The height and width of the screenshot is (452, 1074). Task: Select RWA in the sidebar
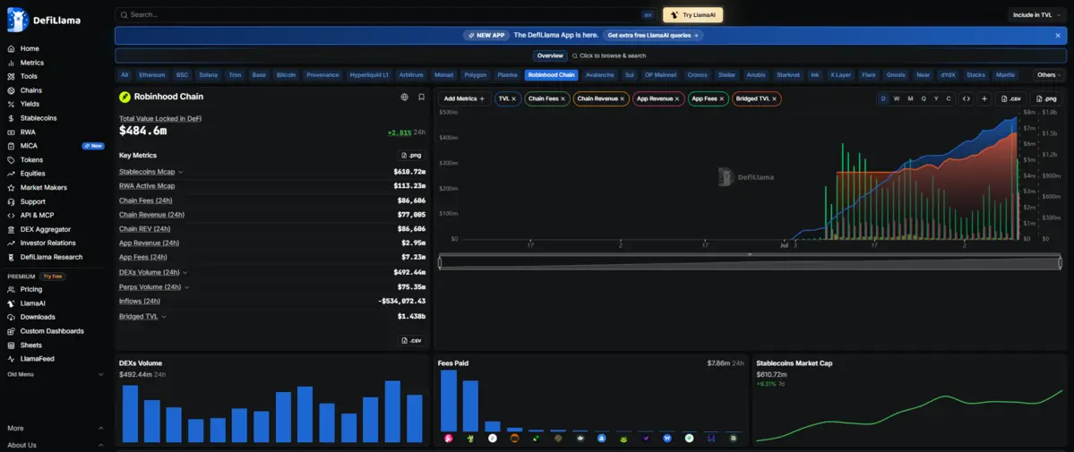pyautogui.click(x=21, y=132)
